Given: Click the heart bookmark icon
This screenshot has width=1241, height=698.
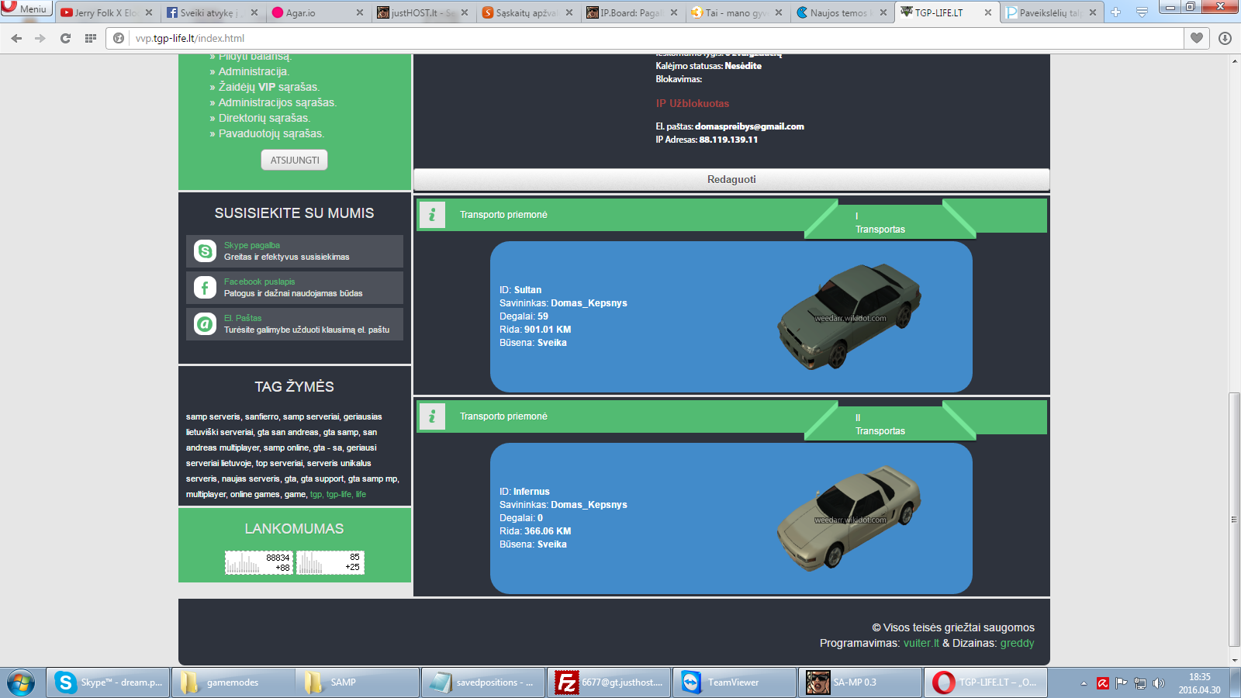Looking at the screenshot, I should coord(1197,38).
